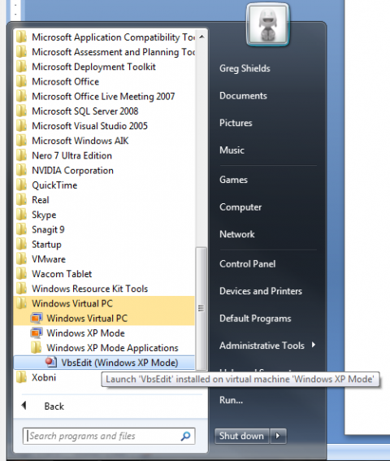Click the Microsoft SQL Server 2008 folder icon
Image resolution: width=390 pixels, height=461 pixels.
pos(21,111)
